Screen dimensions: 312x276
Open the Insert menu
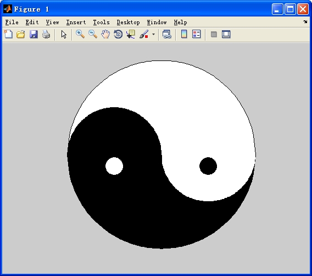76,23
